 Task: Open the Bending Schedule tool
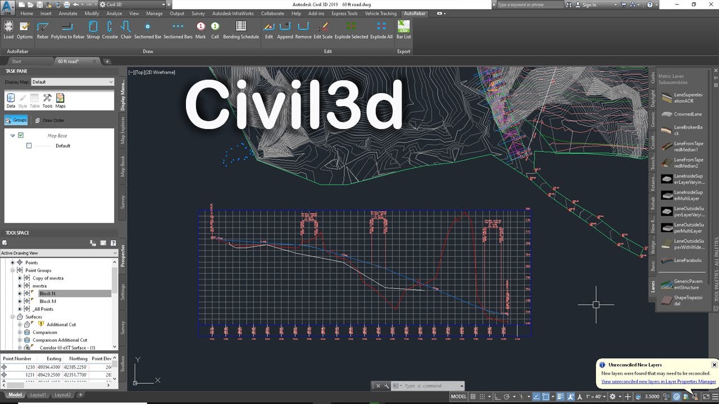pos(241,30)
